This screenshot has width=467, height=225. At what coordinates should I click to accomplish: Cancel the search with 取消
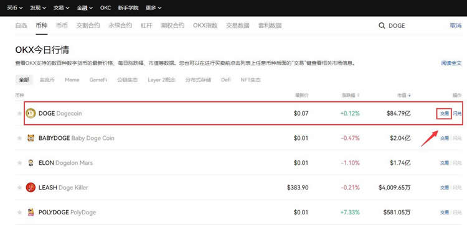tap(456, 25)
